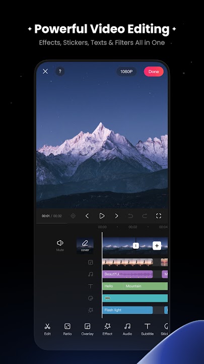Redo the last edit
The width and height of the screenshot is (204, 364).
[x=145, y=216]
